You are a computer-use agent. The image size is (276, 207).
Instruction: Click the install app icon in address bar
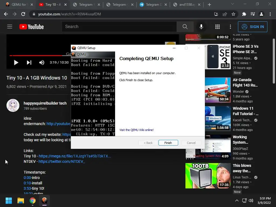(216, 14)
